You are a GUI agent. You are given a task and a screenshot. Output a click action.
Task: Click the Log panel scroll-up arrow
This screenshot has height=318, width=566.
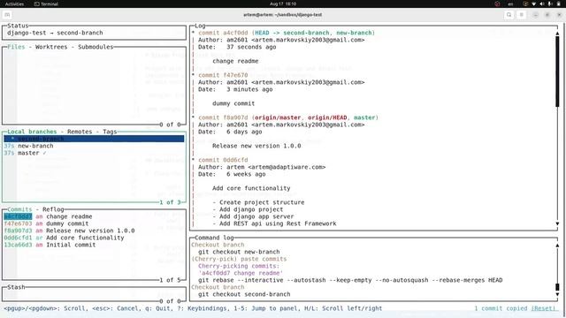pos(557,34)
